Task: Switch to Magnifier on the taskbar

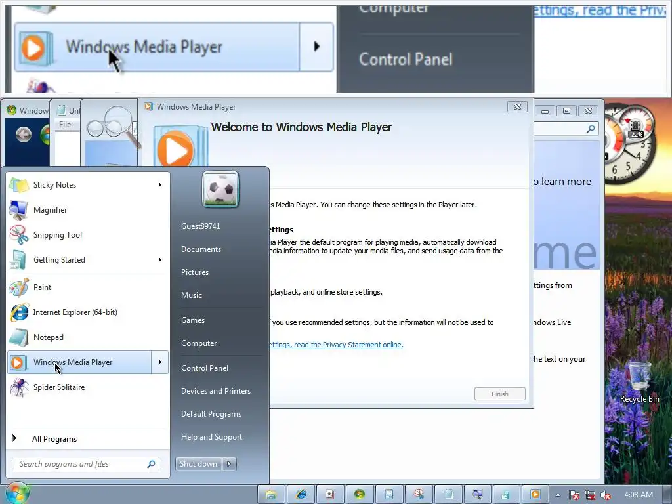Action: (477, 495)
